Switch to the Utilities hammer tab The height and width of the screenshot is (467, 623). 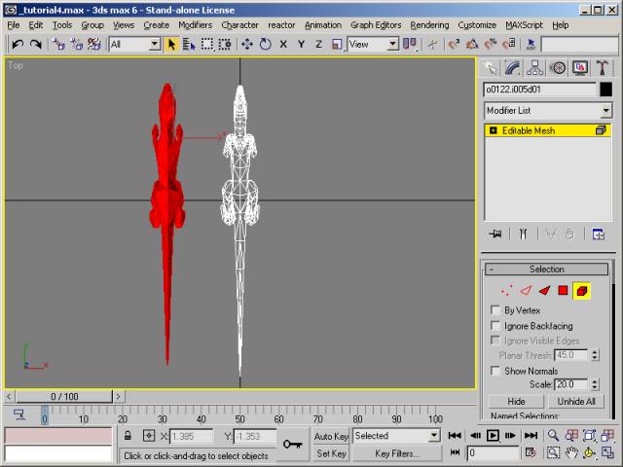click(603, 67)
